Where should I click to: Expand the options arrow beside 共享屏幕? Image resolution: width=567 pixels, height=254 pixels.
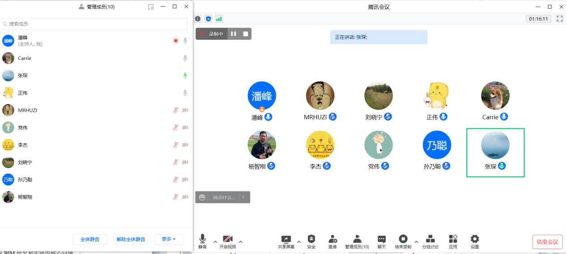299,241
